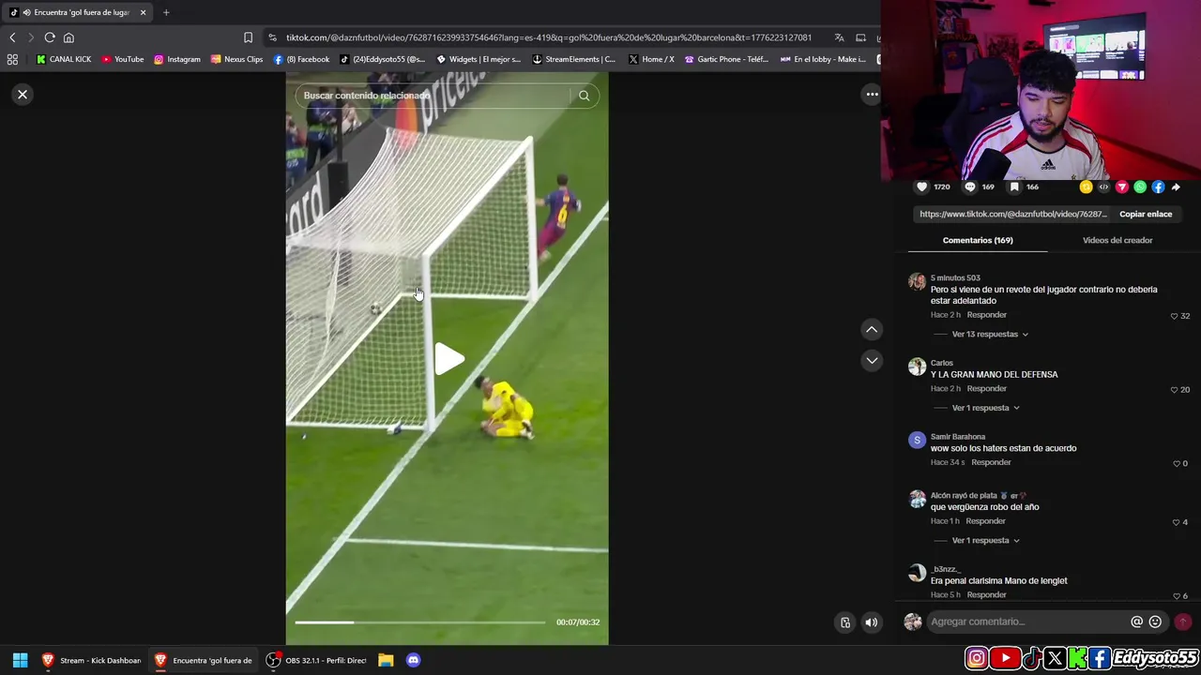
Task: Open YouTube bookmark
Action: [123, 59]
